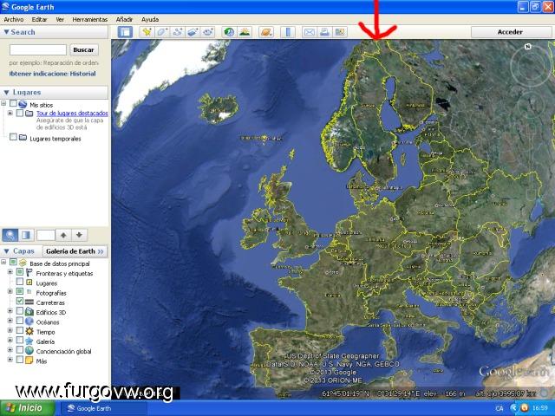Click the Buscar button
555x416 pixels.
tap(83, 50)
